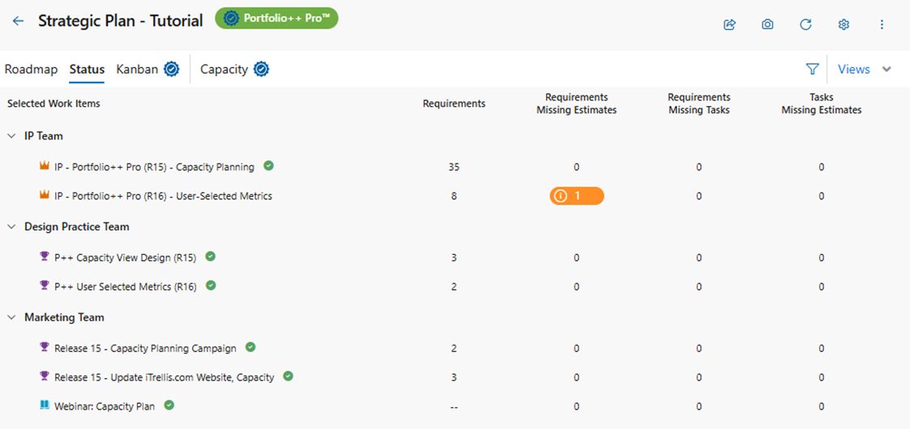This screenshot has width=910, height=429.
Task: Open the vertical ellipsis more menu
Action: tap(882, 24)
